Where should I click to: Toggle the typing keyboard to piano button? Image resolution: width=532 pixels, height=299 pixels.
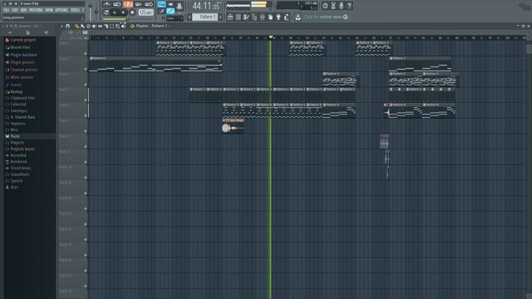[x=162, y=4]
